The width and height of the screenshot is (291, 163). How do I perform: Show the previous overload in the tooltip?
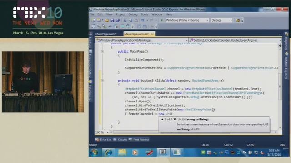coord(162,120)
